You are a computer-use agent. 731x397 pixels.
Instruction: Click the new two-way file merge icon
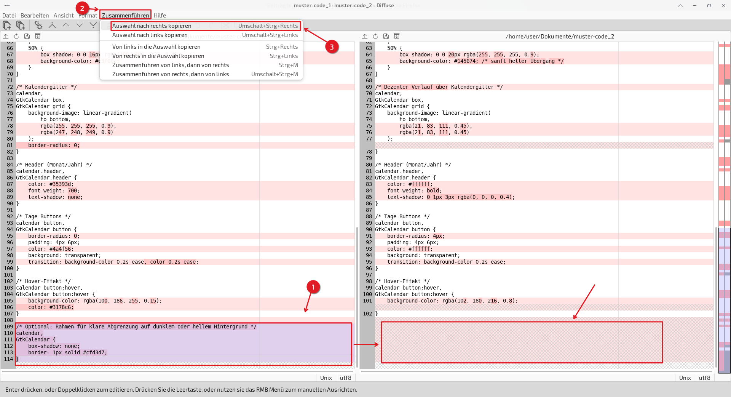7,25
